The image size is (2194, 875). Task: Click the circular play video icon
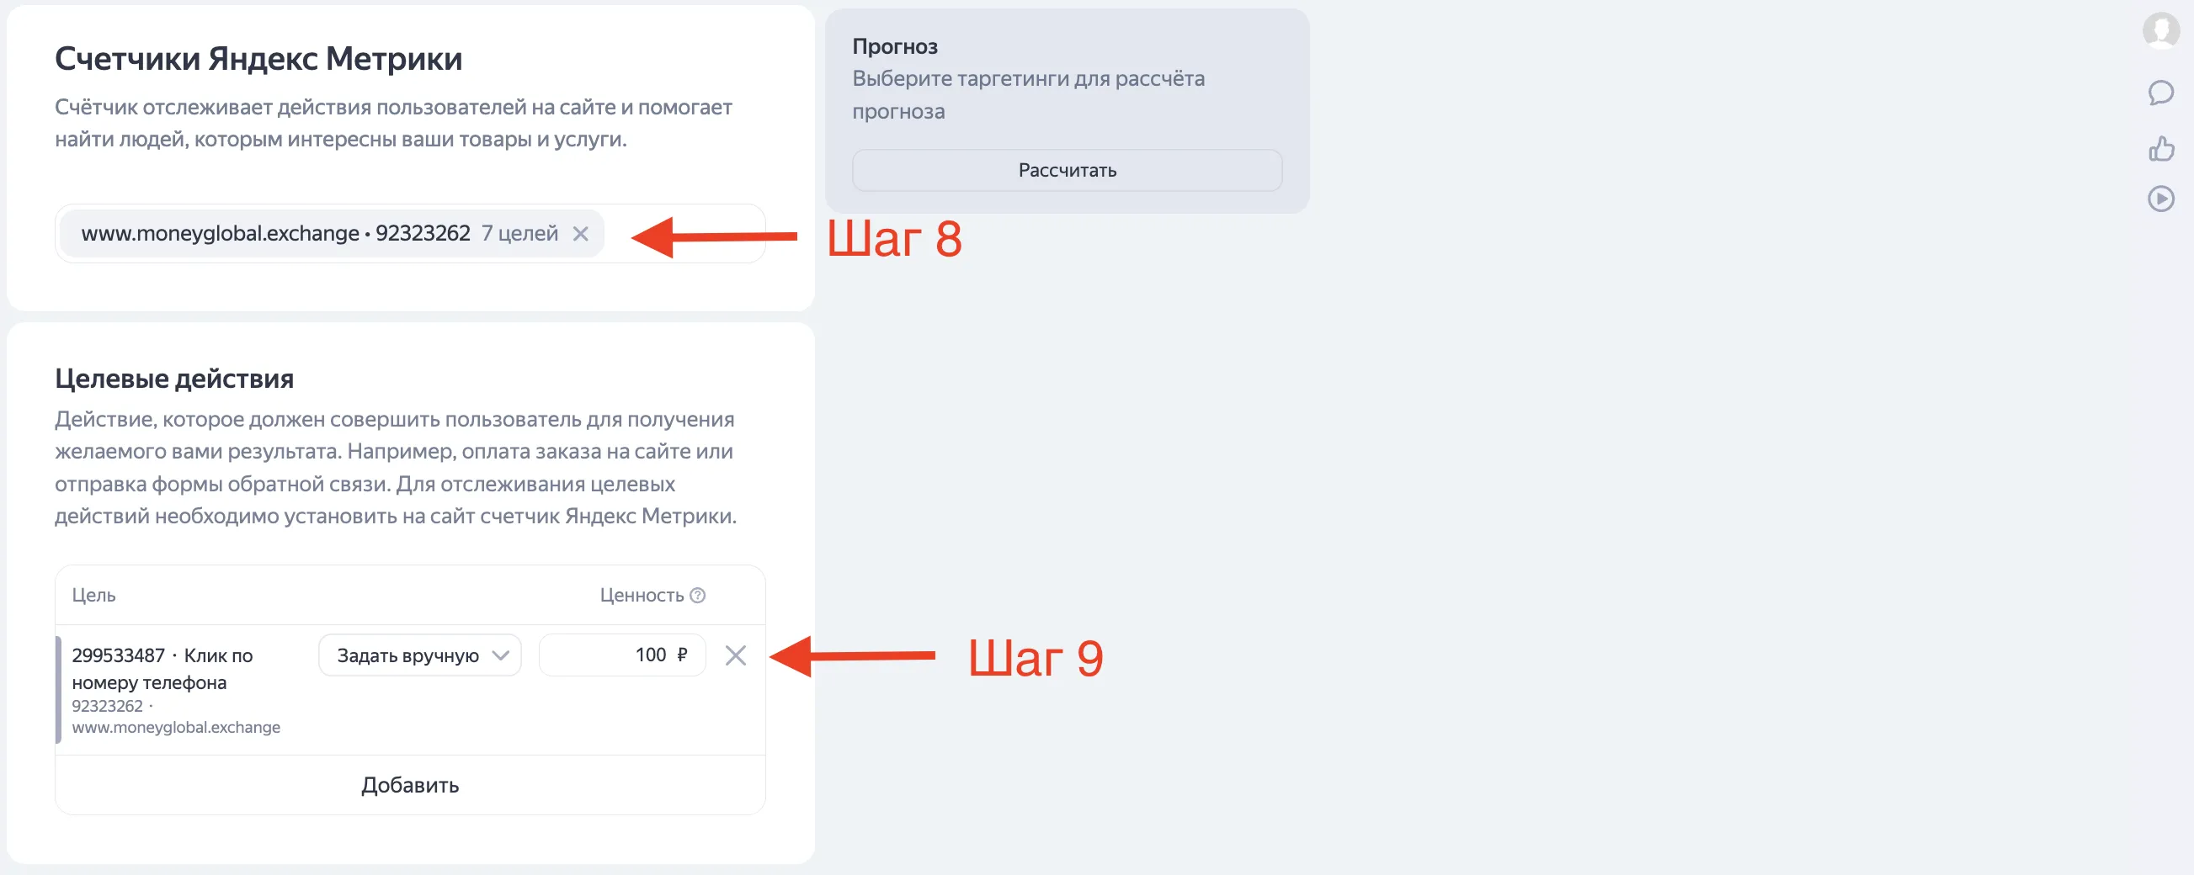pyautogui.click(x=2160, y=199)
